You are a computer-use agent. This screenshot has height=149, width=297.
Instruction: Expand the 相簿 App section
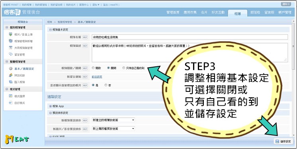click(x=51, y=106)
